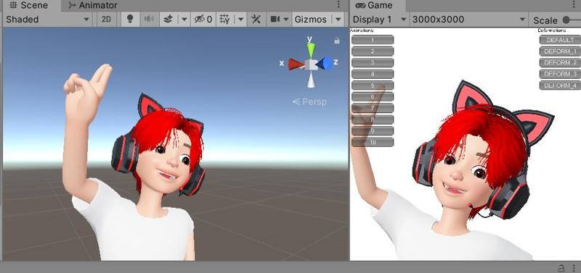
Task: Apply the DEFORM_3 deformation
Action: pos(560,74)
